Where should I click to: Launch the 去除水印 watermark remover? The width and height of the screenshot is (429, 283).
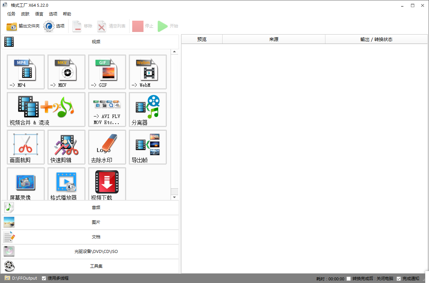pos(107,147)
